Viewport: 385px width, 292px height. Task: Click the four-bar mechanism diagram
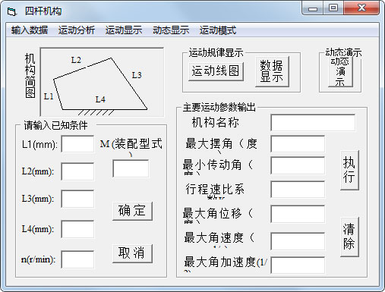[x=102, y=82]
